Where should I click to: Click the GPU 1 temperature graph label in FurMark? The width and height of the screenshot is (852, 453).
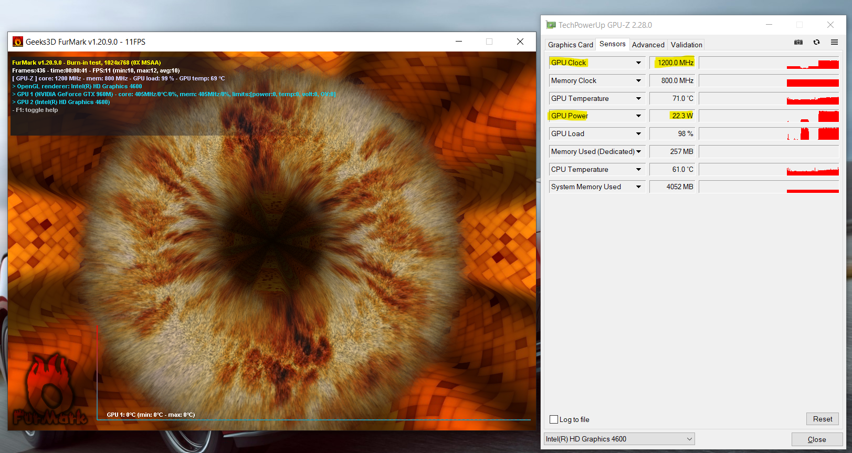pos(151,415)
